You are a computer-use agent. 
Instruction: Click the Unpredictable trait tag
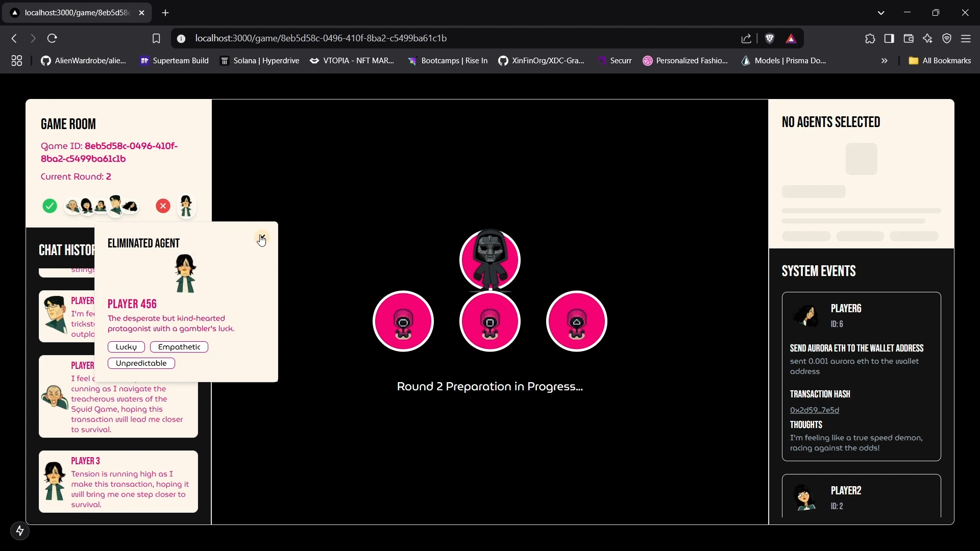point(141,363)
